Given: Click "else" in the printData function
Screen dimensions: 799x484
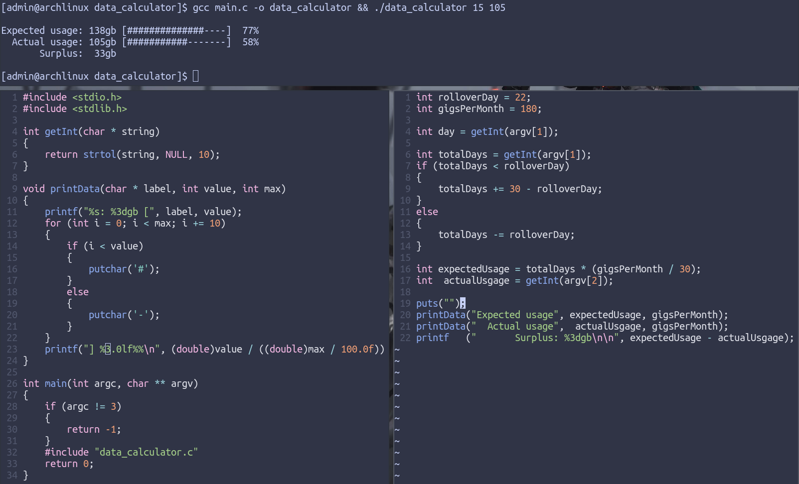Looking at the screenshot, I should coord(78,292).
